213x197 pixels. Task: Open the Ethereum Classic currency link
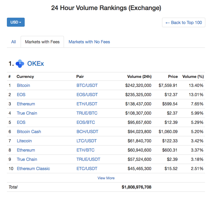pos(33,168)
